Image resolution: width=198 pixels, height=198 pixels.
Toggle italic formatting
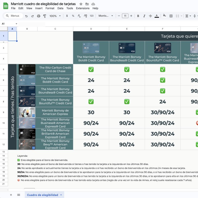click(144, 16)
